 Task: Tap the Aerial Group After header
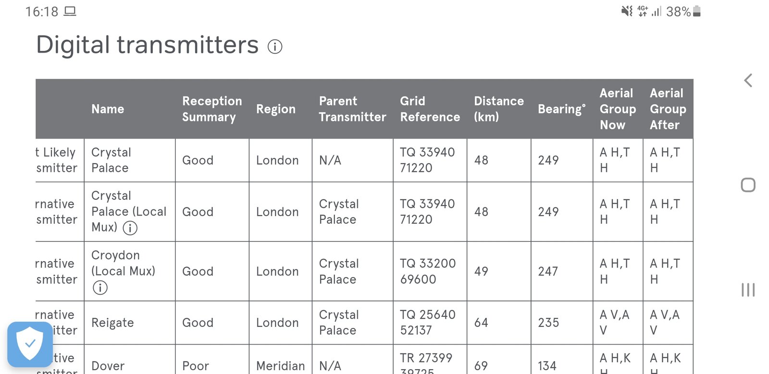[x=668, y=109]
